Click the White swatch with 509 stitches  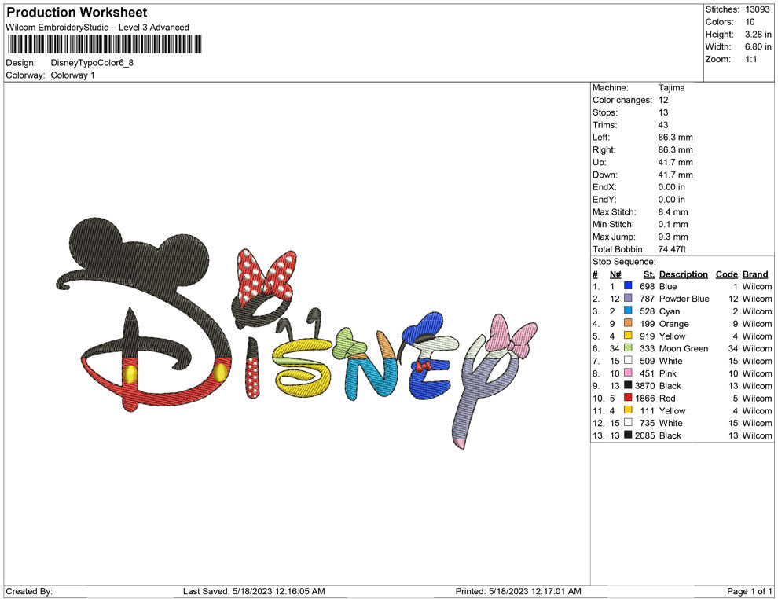[628, 360]
